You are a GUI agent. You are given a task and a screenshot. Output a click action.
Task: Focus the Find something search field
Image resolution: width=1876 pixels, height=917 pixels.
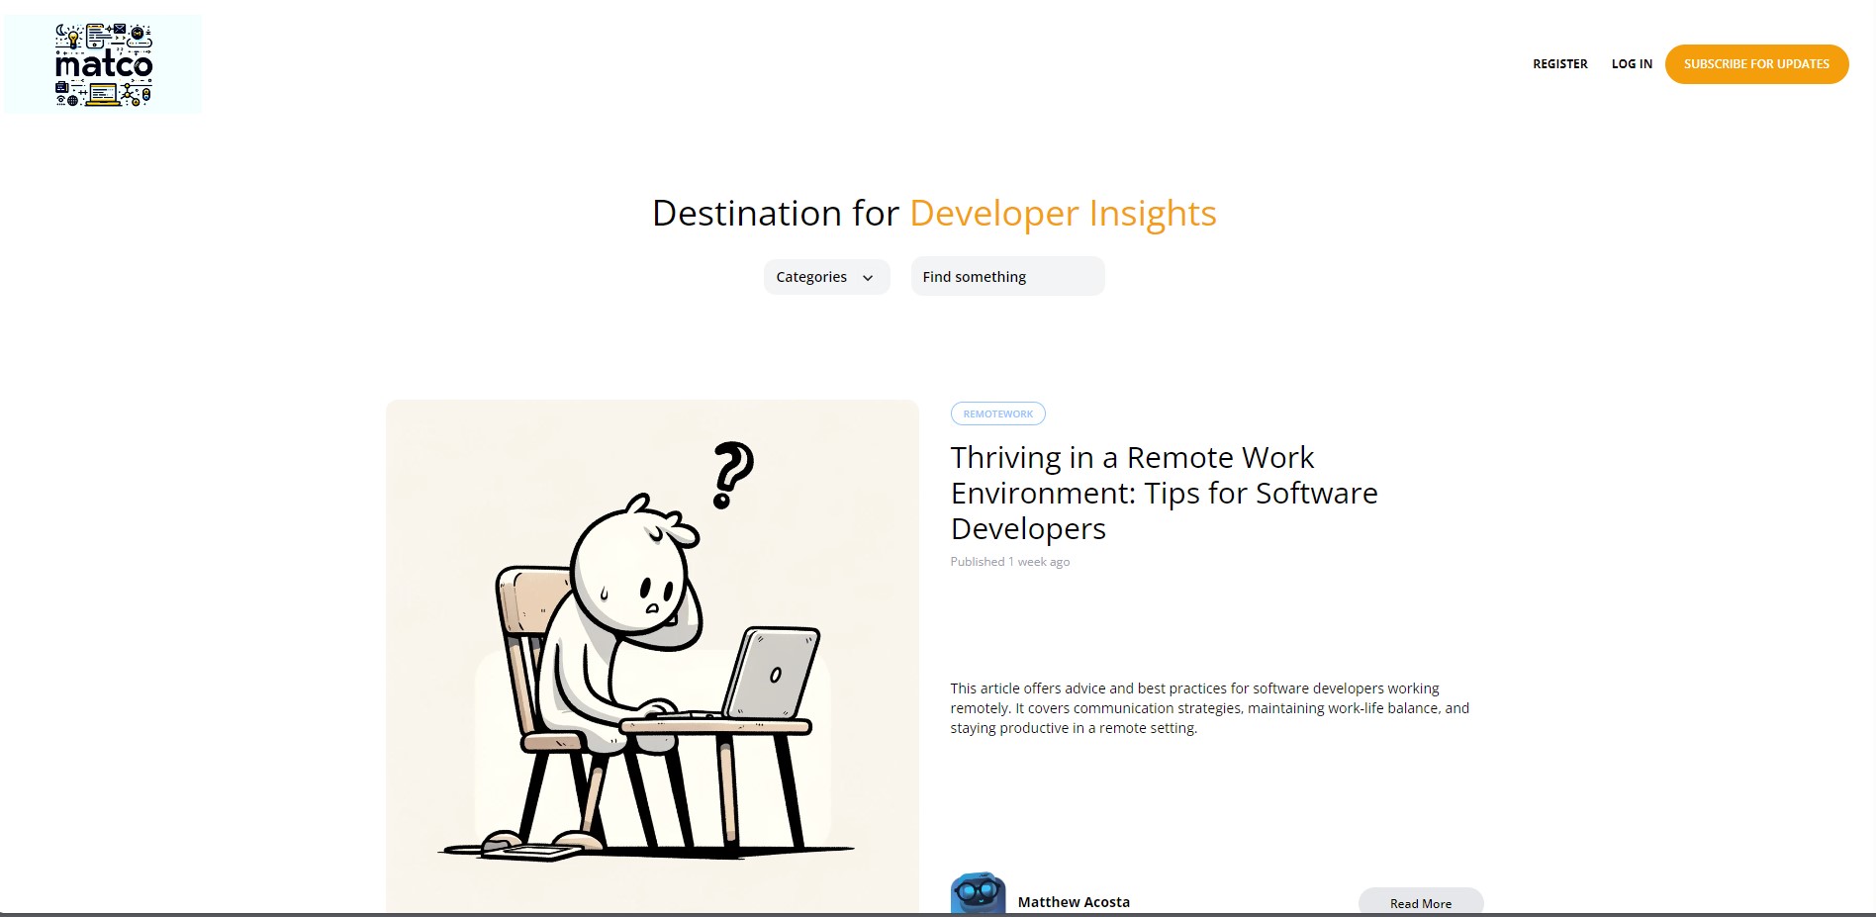coord(1007,276)
